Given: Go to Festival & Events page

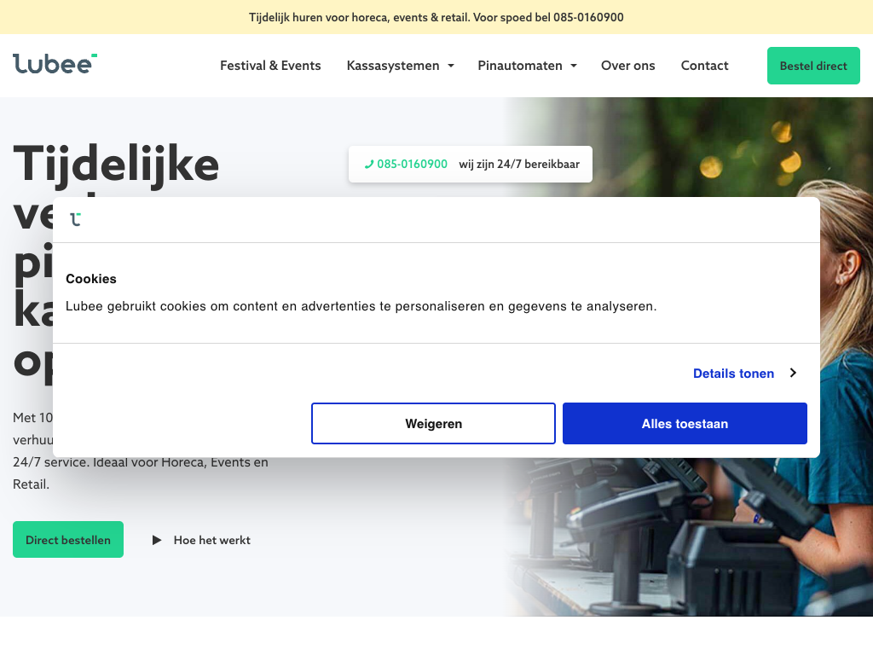Looking at the screenshot, I should pos(270,66).
